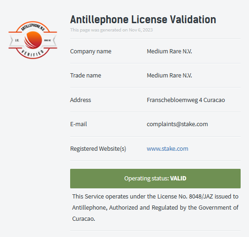
Task: Click the E-mail field label
Action: click(x=79, y=124)
